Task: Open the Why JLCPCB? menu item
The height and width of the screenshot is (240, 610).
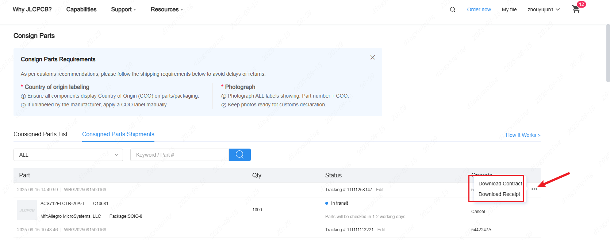Action: pos(32,9)
